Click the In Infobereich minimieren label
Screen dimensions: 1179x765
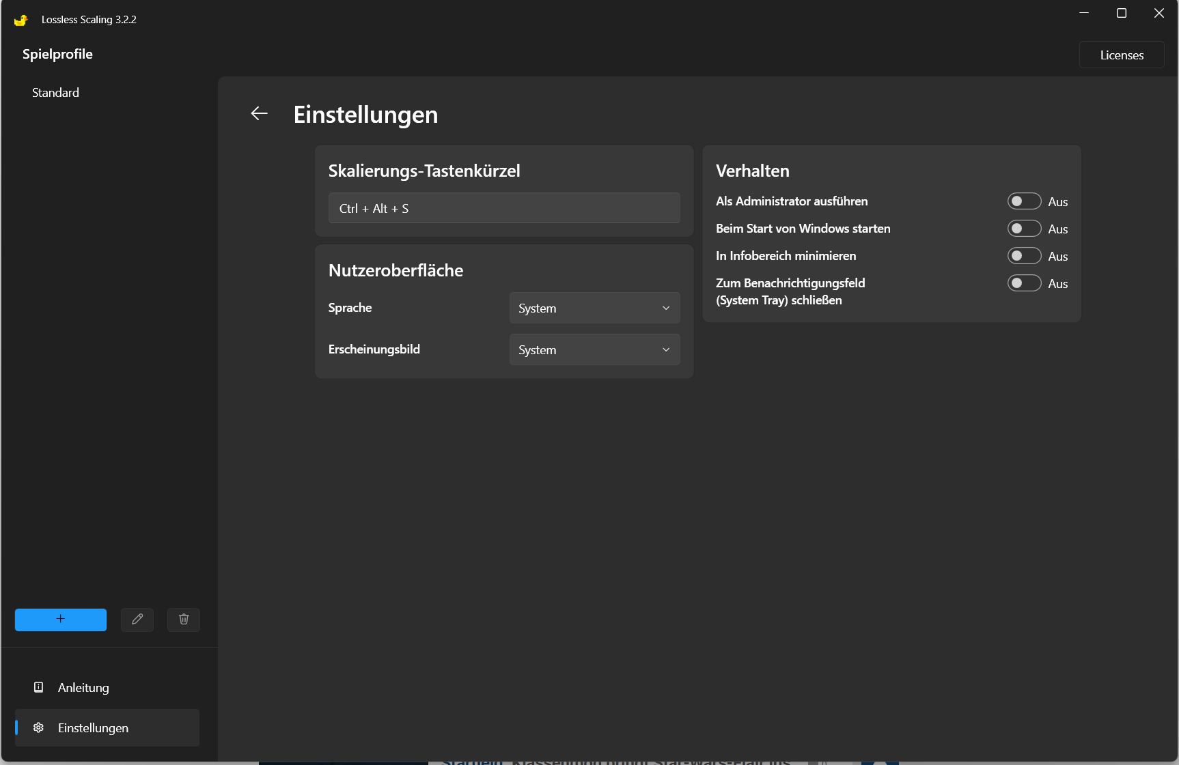(x=786, y=256)
